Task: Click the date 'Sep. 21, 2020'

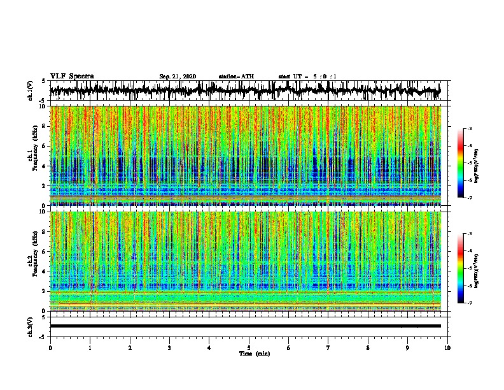Action: click(x=178, y=76)
